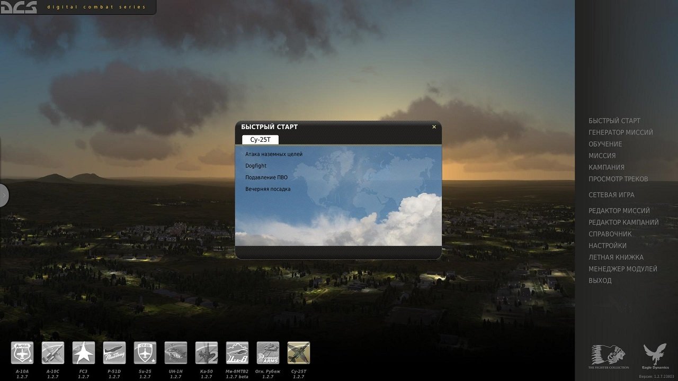Expand the left edge side panel arrow
The width and height of the screenshot is (678, 381).
4,195
